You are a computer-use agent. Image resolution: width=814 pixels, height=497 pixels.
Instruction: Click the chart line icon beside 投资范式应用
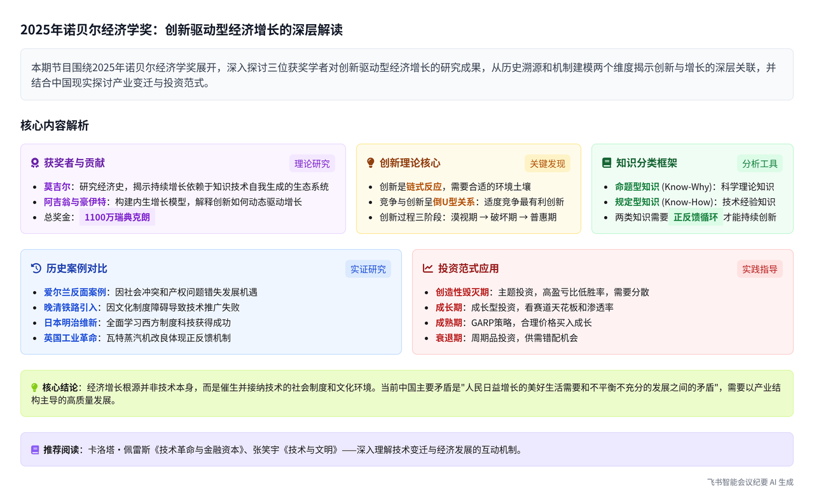428,269
